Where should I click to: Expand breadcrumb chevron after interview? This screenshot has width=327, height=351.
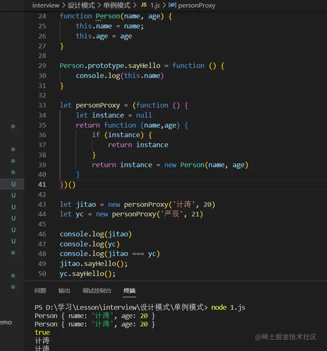tap(63, 5)
